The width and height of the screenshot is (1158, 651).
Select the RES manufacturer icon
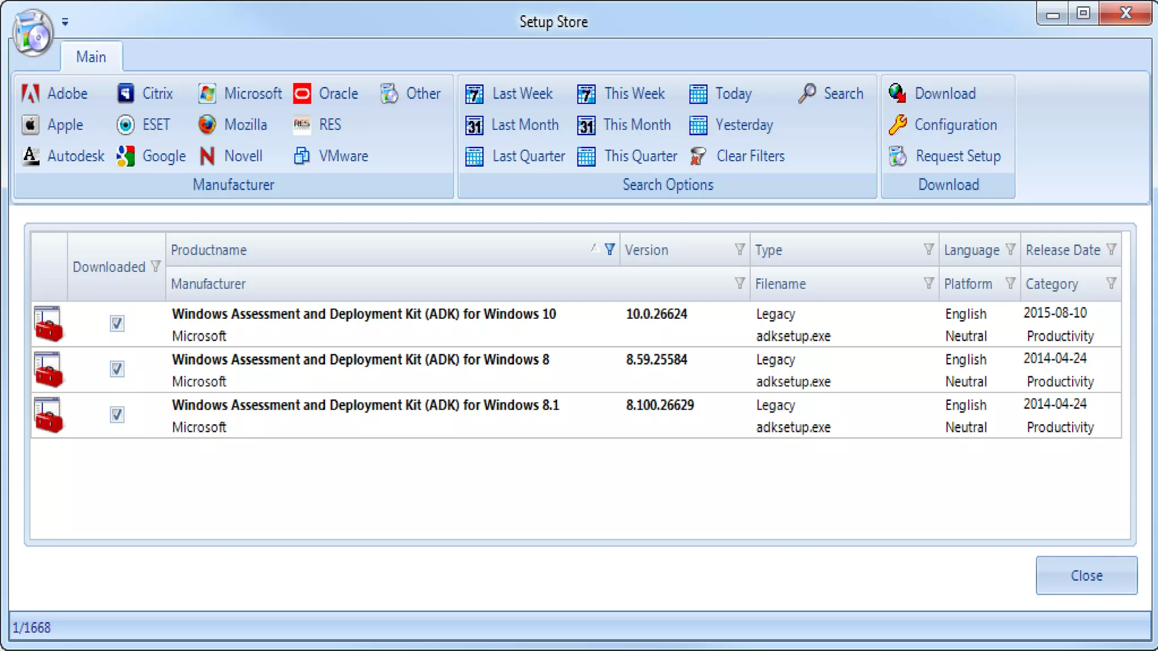302,124
